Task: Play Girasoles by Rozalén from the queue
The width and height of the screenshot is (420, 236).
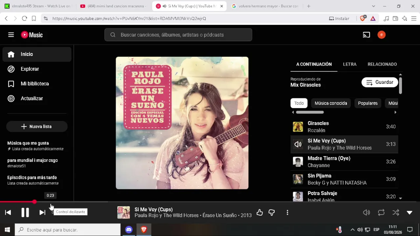Action: coord(344,127)
